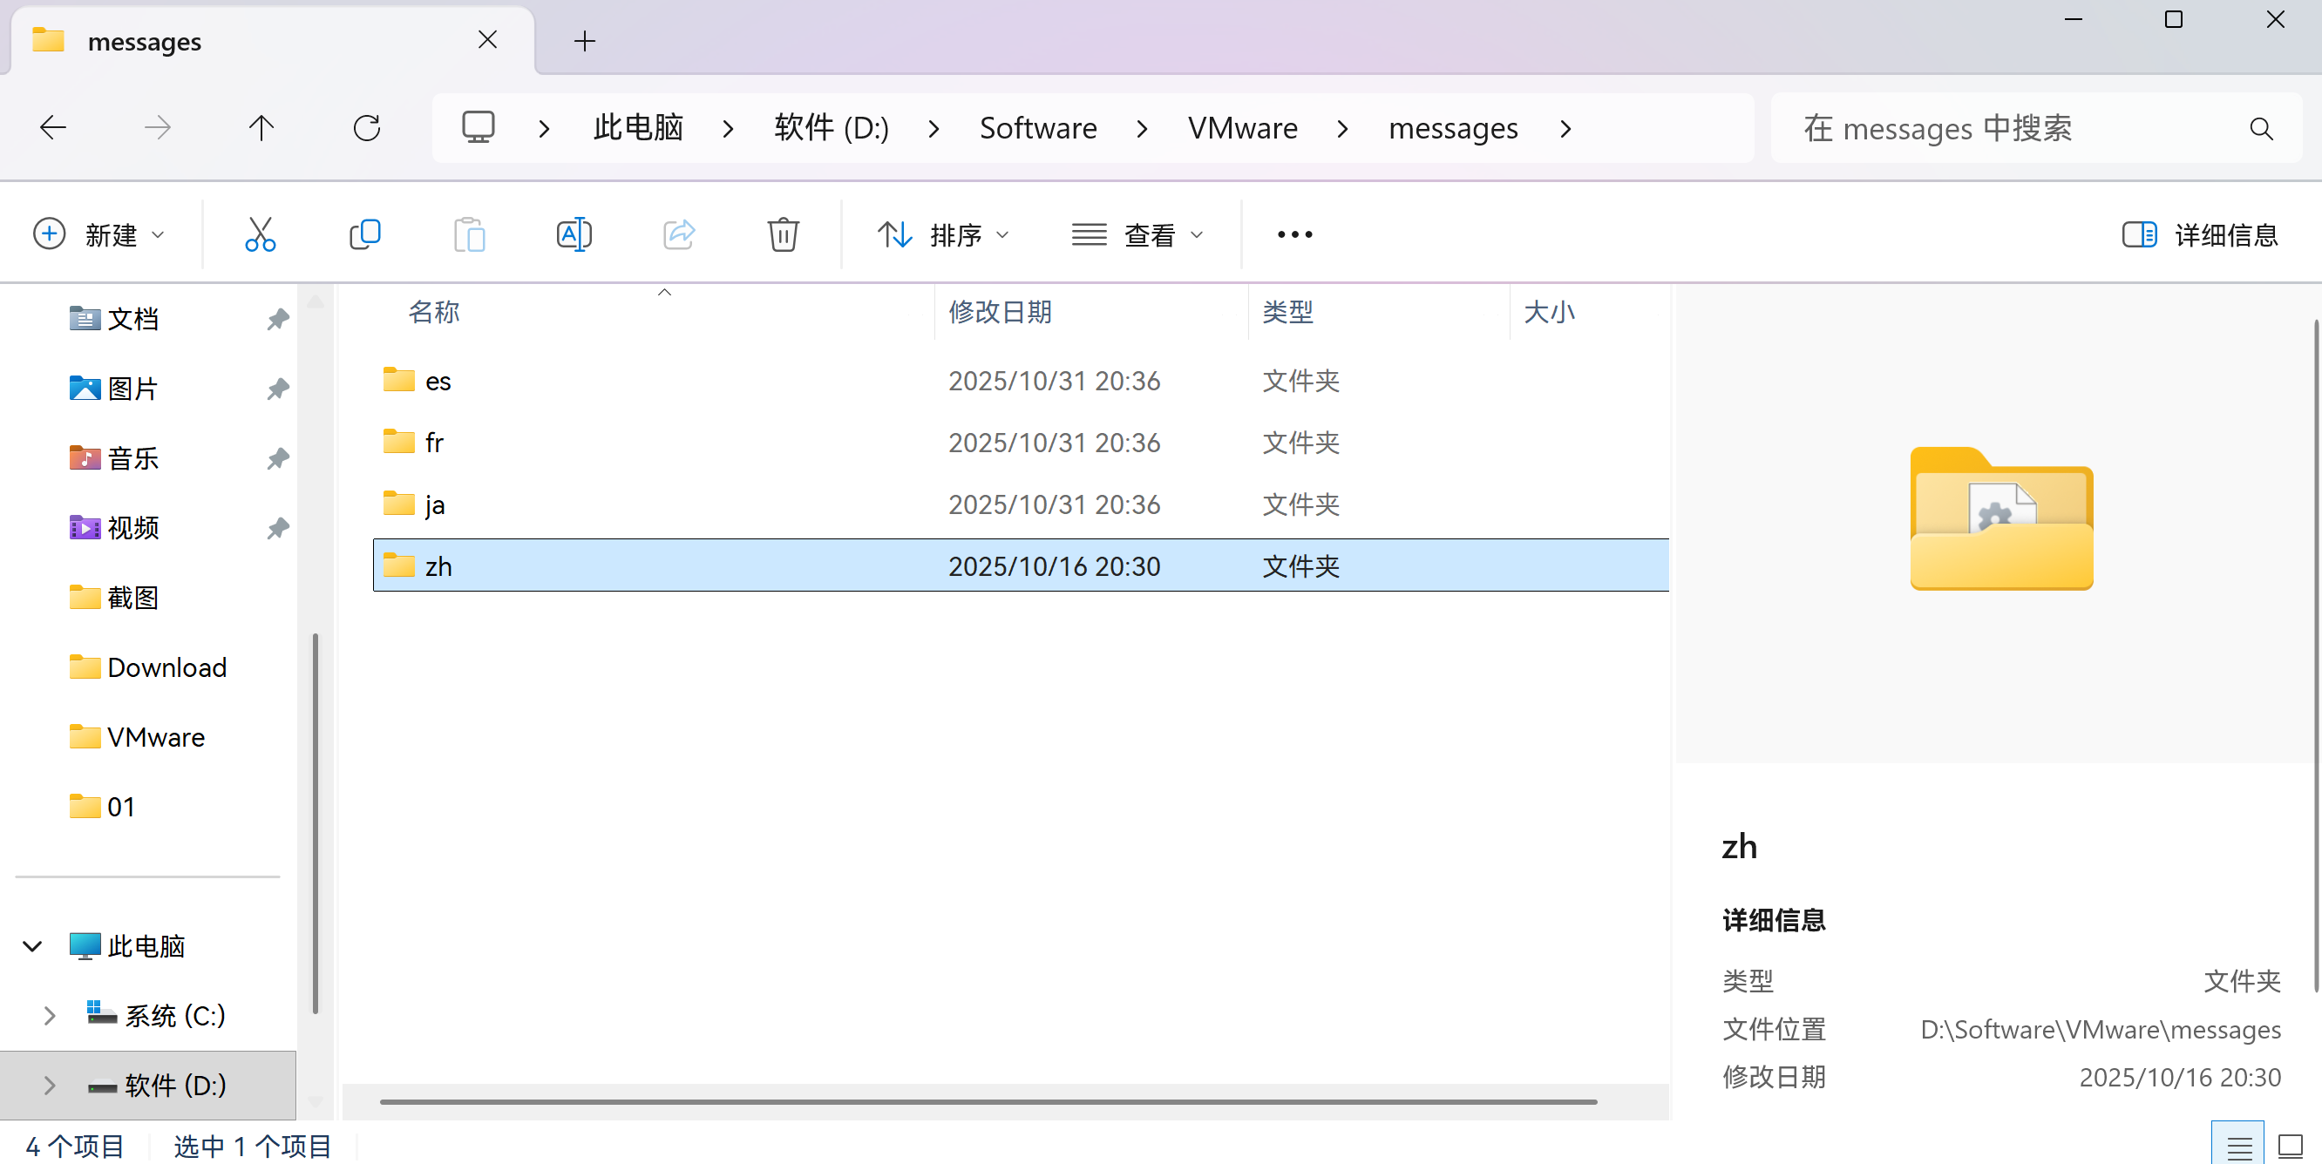Open a new tab with plus button
The image size is (2322, 1164).
[585, 41]
